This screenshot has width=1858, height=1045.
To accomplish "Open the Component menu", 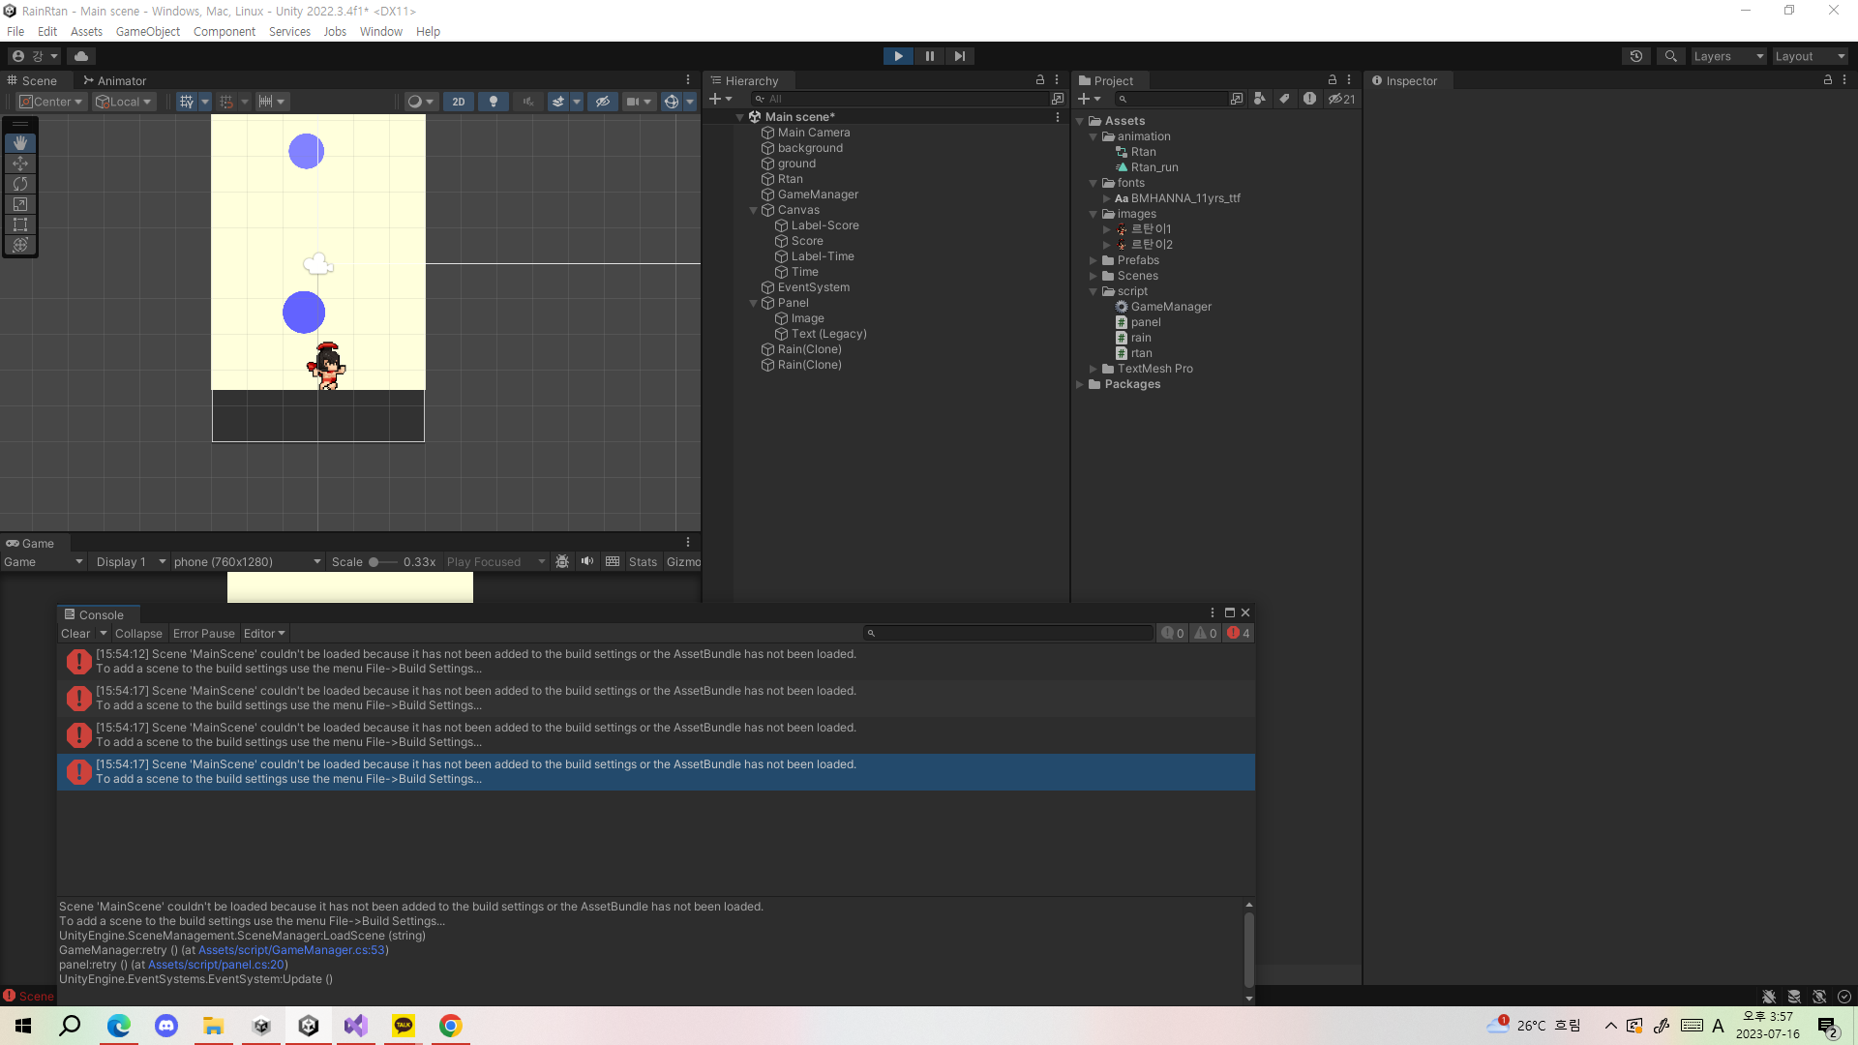I will (225, 32).
